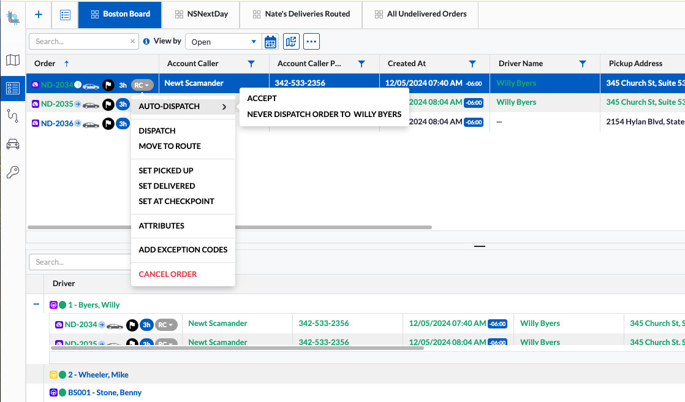The image size is (685, 402).
Task: Click the plus icon to add new board
Action: coord(39,15)
